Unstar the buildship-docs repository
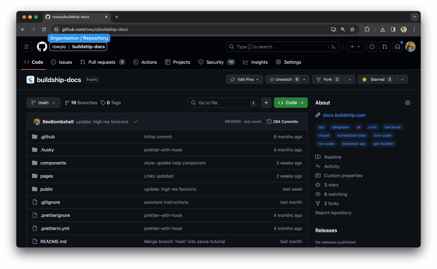The width and height of the screenshot is (437, 269). [377, 79]
